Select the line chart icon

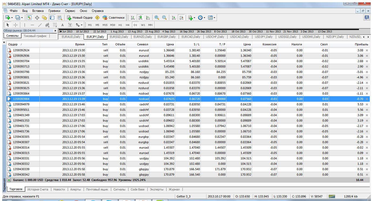(148, 18)
